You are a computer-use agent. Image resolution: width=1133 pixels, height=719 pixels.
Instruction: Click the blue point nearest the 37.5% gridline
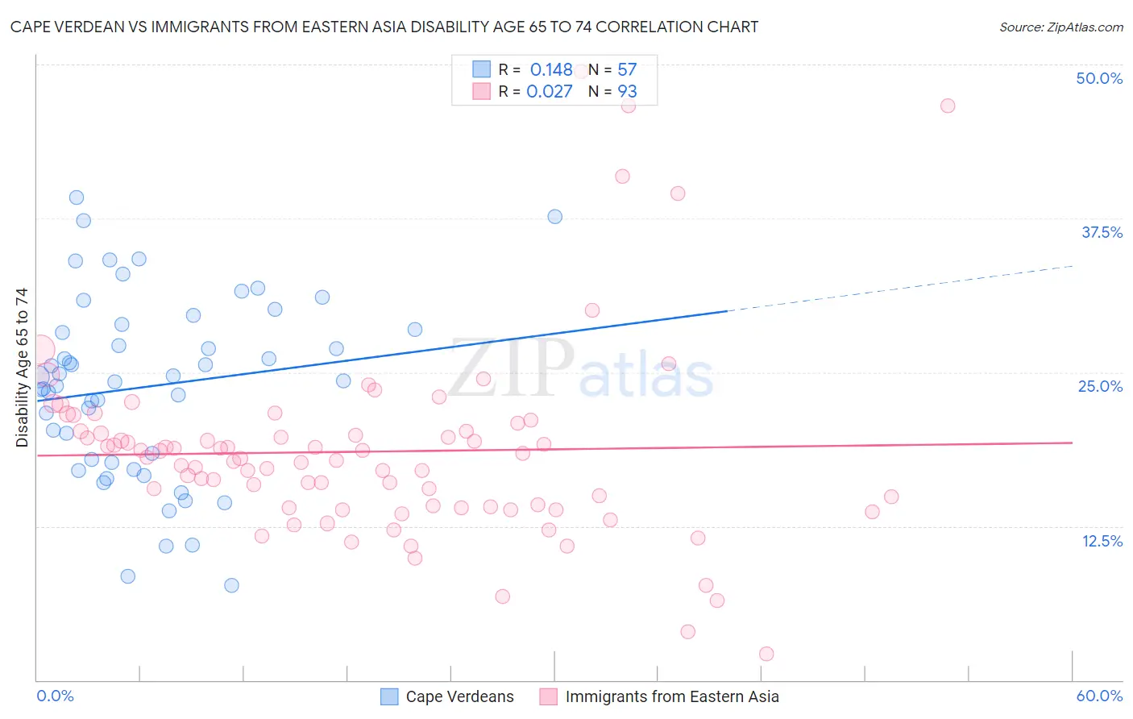[555, 217]
